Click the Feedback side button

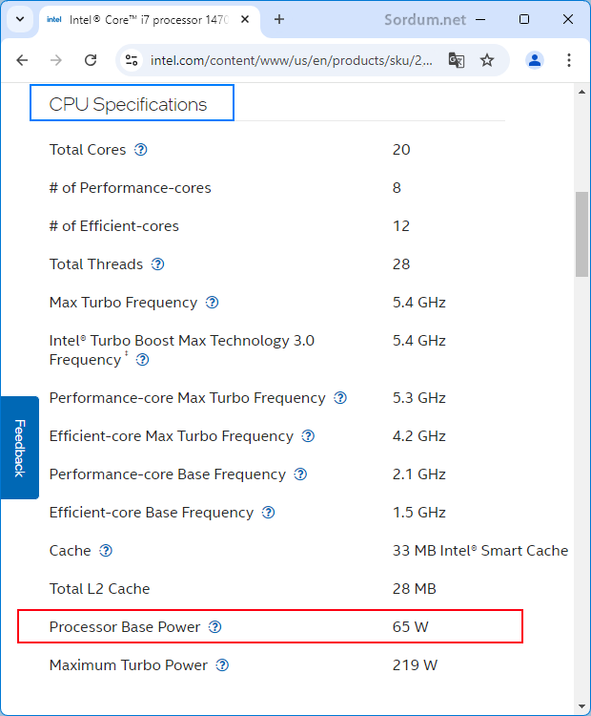20,448
